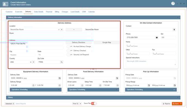Expand Equipment Delivery Operations Scheduling
Screen dimensions: 187x108
pos(36,90)
